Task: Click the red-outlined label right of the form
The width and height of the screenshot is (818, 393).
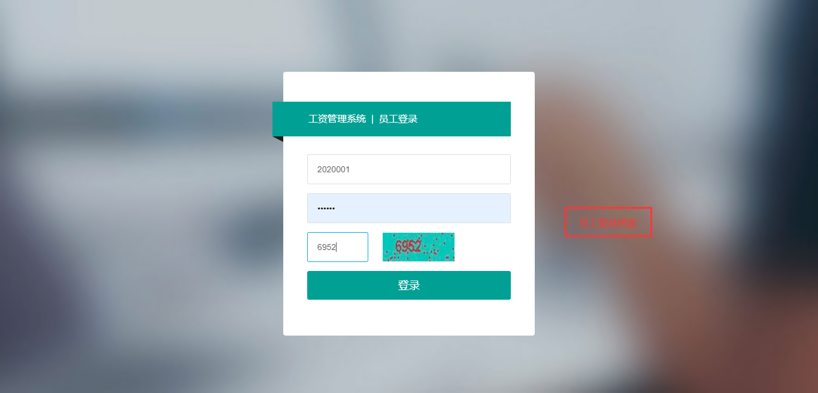Action: pos(608,222)
